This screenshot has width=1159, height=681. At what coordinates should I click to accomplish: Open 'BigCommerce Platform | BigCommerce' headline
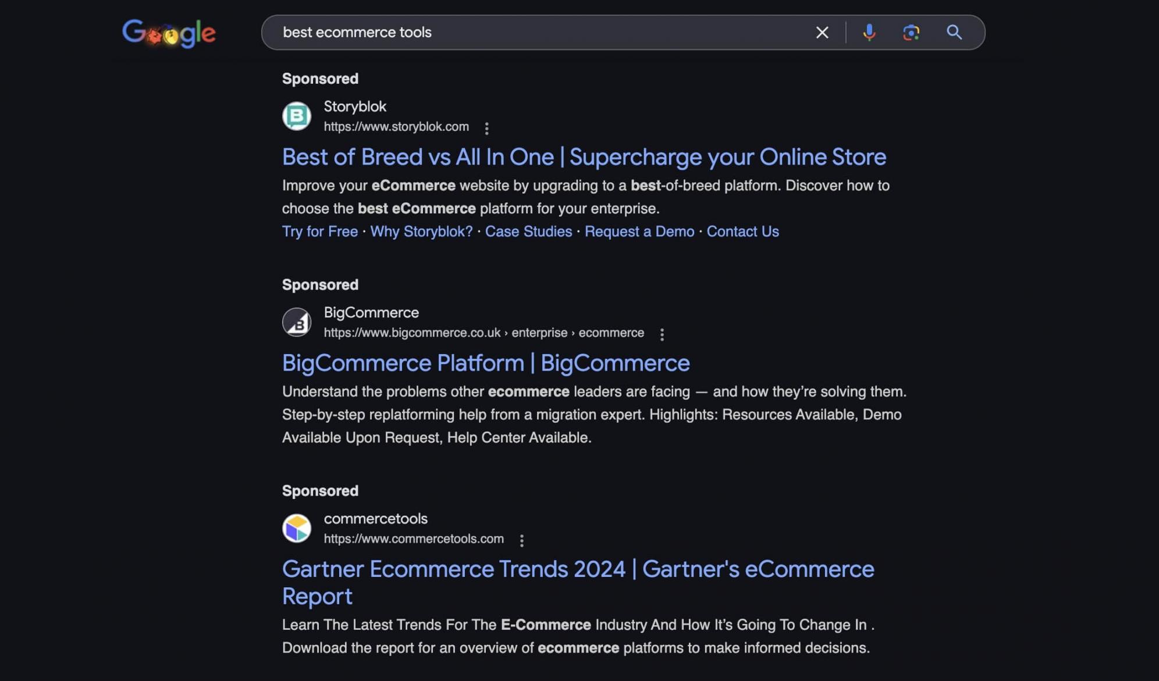tap(486, 363)
